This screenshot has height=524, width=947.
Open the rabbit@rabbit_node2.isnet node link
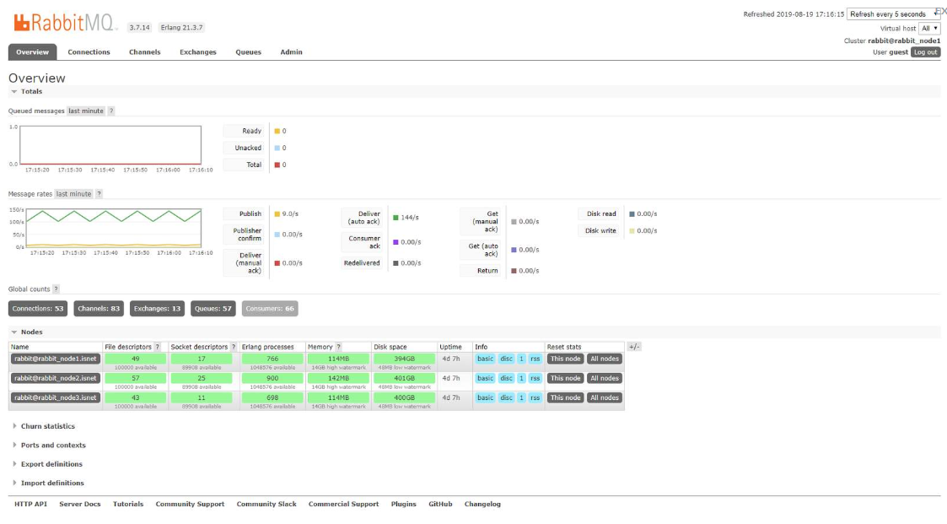pyautogui.click(x=56, y=378)
